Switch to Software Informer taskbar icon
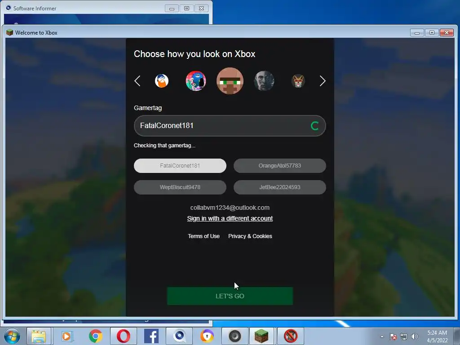The width and height of the screenshot is (460, 345). (x=179, y=336)
